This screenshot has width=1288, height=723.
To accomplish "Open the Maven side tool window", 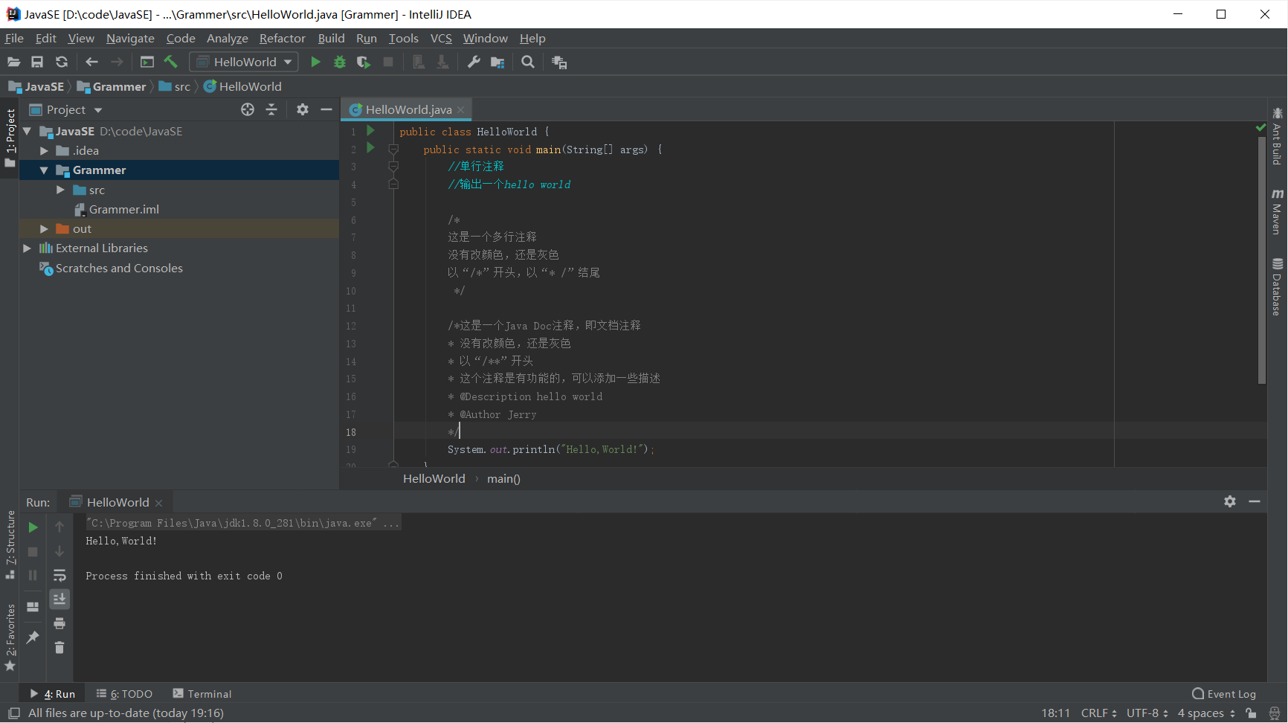I will point(1277,211).
